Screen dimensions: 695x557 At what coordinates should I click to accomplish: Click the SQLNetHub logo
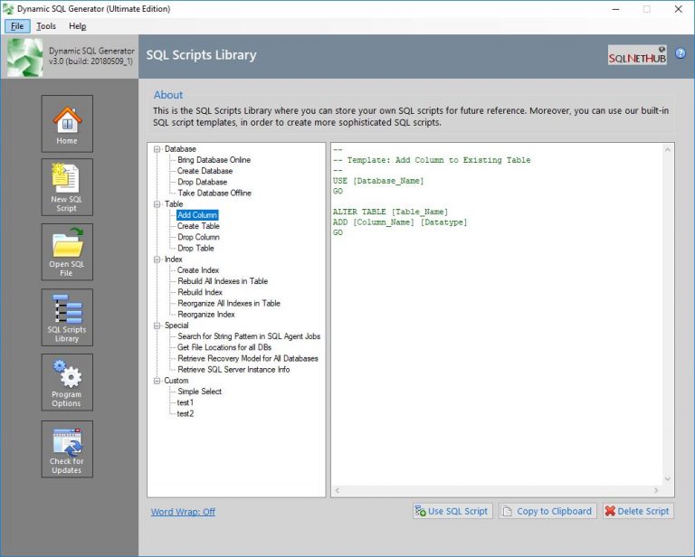[x=637, y=55]
